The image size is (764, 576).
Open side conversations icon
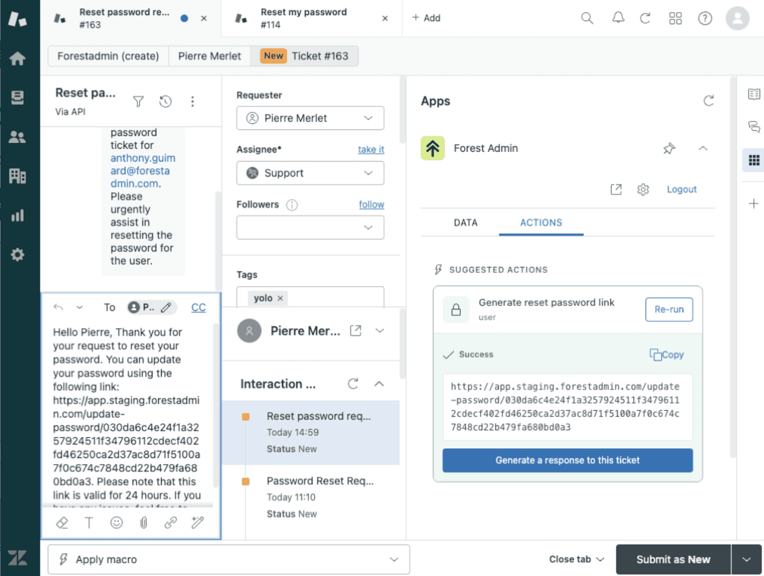point(754,126)
